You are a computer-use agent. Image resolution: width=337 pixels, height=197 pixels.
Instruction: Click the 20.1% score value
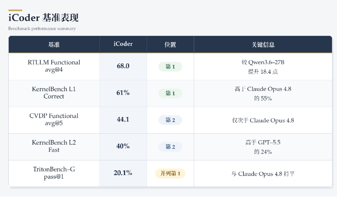point(123,173)
